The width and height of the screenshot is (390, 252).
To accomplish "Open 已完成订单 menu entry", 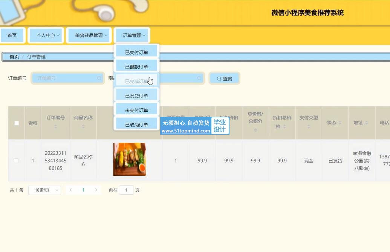I will point(136,81).
